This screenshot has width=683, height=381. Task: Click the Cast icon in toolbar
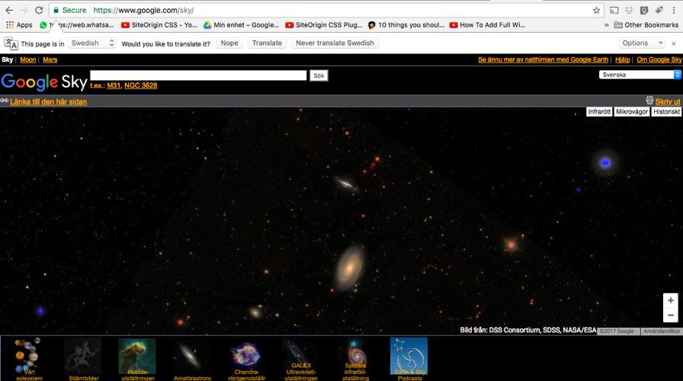click(x=614, y=10)
